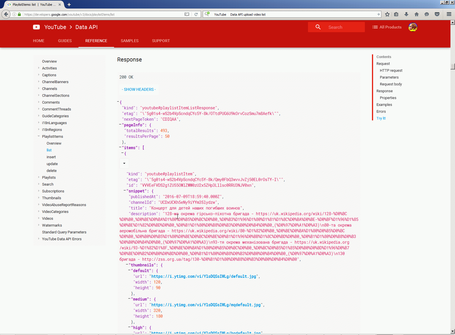The height and width of the screenshot is (335, 455).
Task: Go back using the browser back arrow
Action: click(x=6, y=14)
